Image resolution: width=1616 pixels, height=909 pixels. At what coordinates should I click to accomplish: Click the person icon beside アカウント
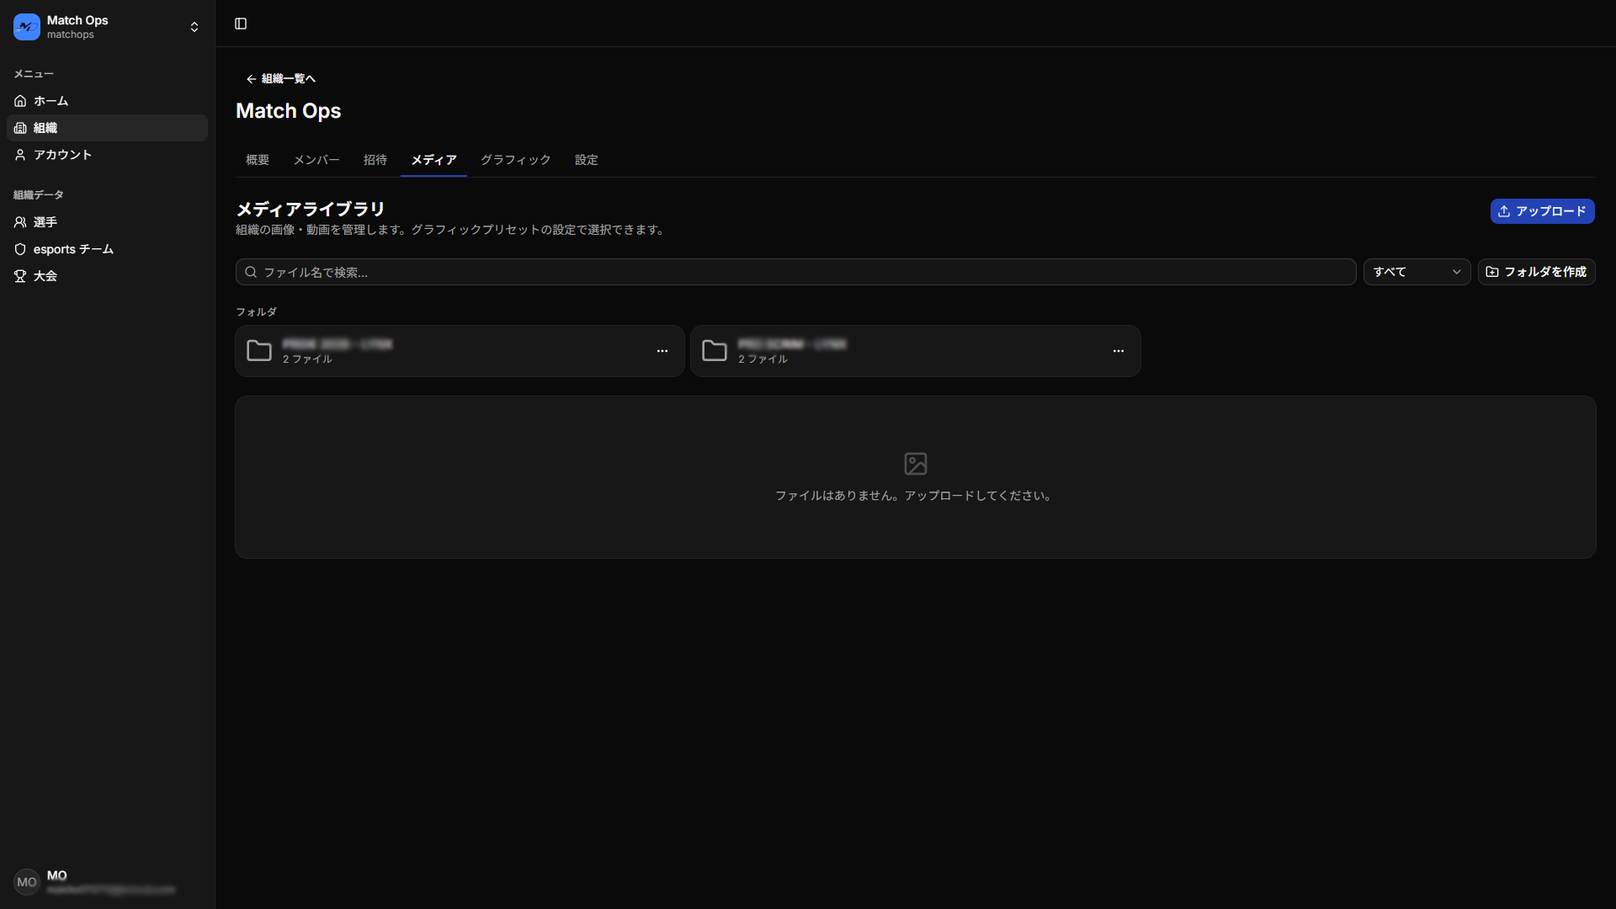pos(20,155)
